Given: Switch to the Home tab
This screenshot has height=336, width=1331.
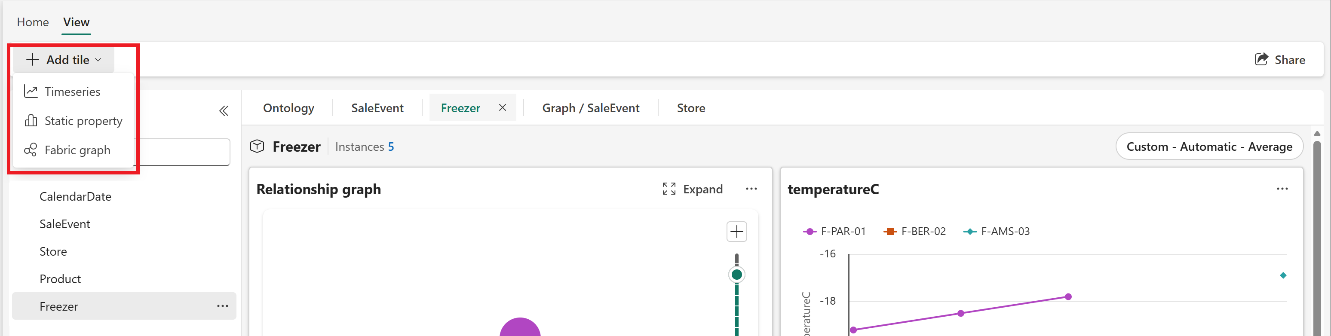Looking at the screenshot, I should [33, 22].
